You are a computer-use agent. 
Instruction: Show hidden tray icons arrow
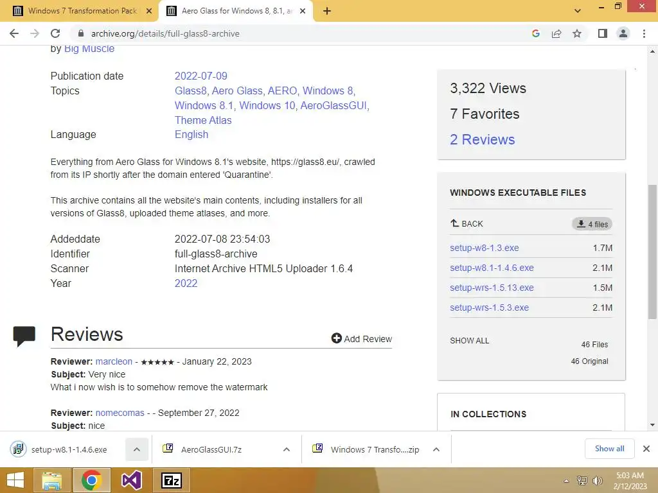(567, 481)
